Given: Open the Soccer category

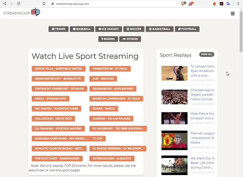Looking at the screenshot, I should (134, 29).
